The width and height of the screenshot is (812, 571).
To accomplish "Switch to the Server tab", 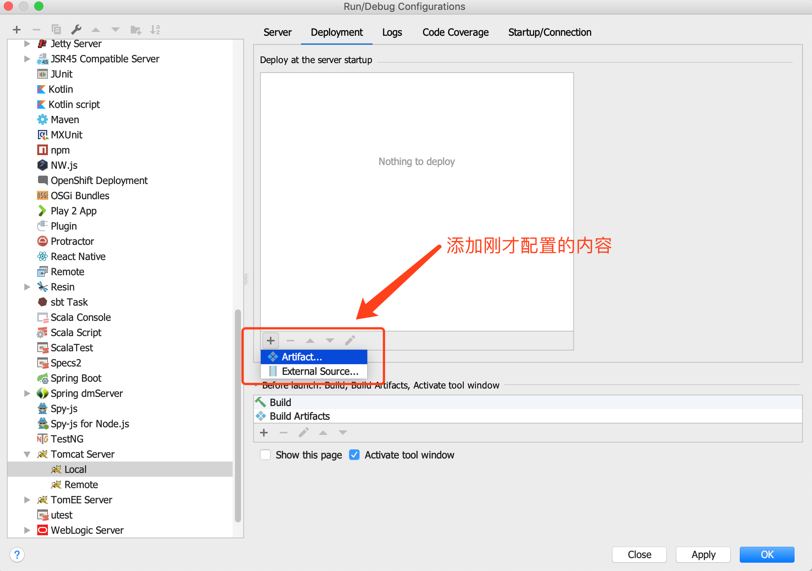I will 278,32.
